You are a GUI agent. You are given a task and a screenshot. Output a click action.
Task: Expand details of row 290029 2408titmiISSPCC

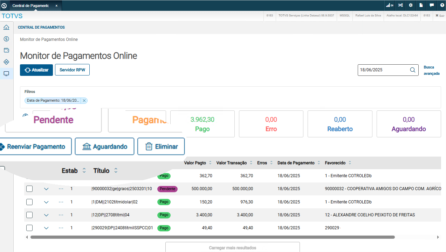point(46,228)
